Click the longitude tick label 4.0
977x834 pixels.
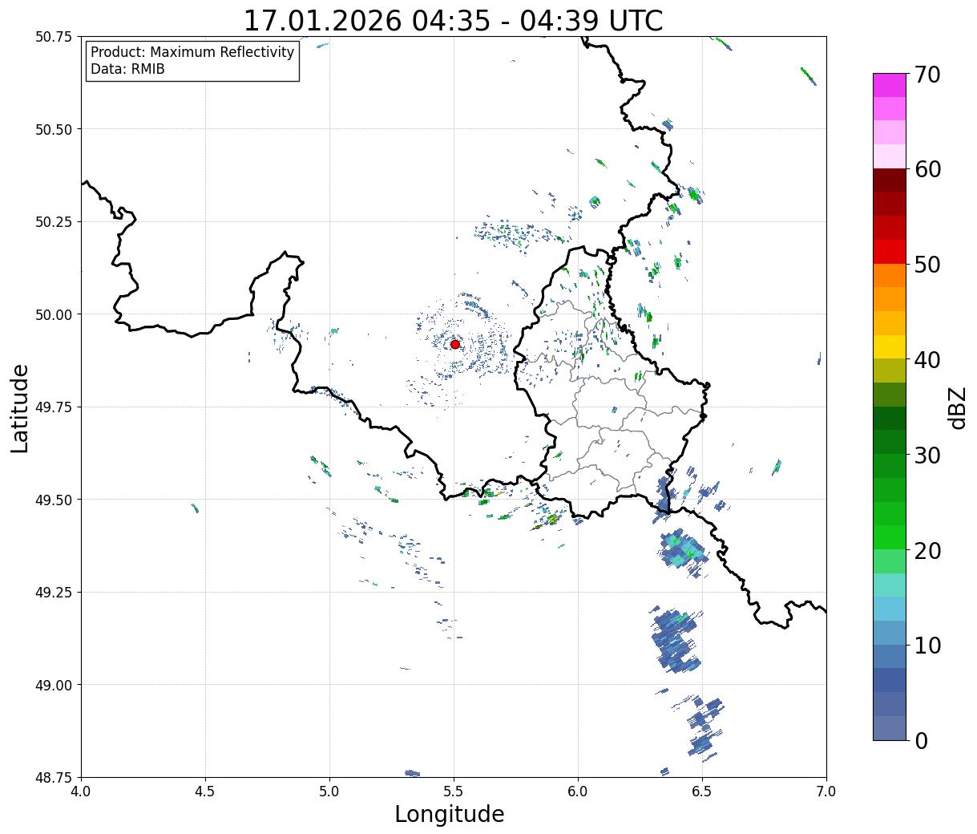pos(81,791)
